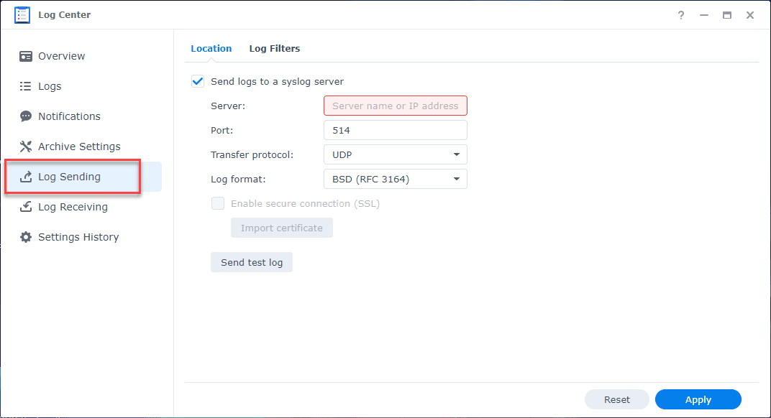Screen dimensions: 771x418
Task: Expand the Transfer protocol dropdown
Action: (395, 154)
